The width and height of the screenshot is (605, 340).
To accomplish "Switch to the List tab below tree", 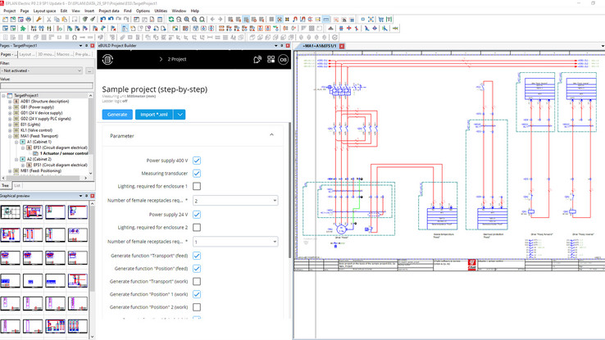I will 17,185.
